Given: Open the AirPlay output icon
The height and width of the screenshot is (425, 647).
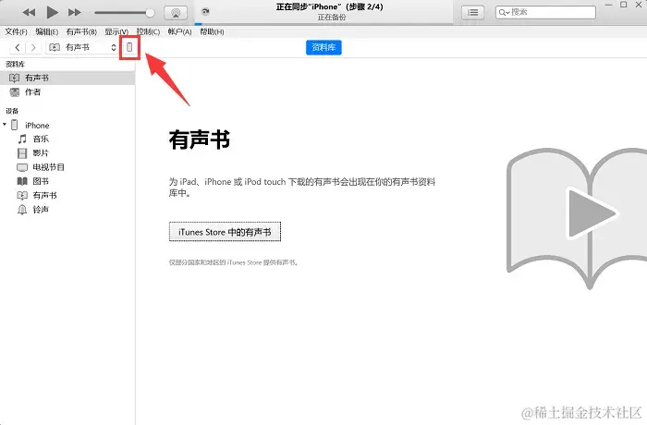Looking at the screenshot, I should pyautogui.click(x=176, y=13).
